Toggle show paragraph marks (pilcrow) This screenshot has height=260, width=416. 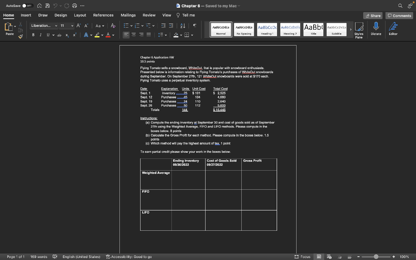195,26
